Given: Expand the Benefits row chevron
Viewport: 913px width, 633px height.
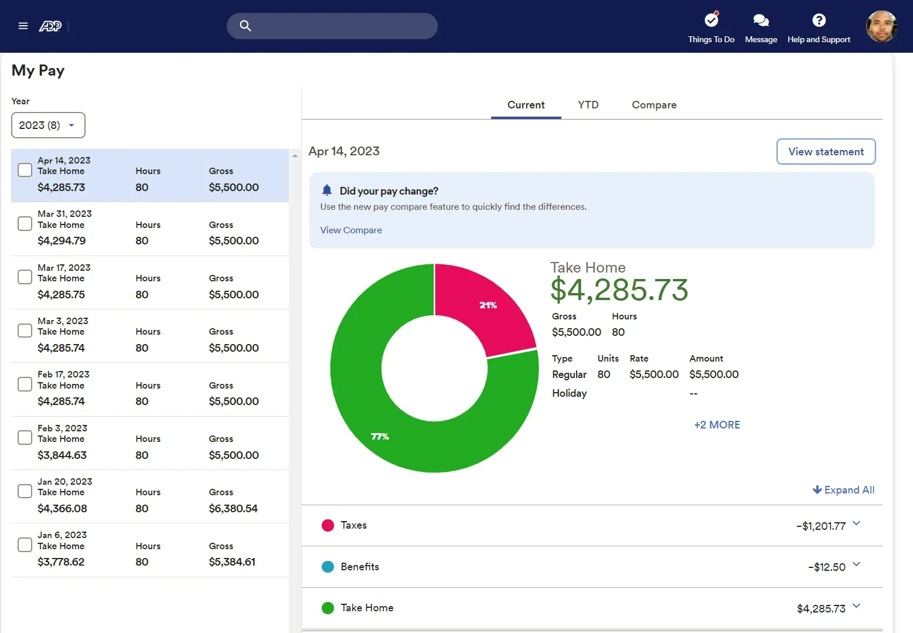Looking at the screenshot, I should [856, 564].
